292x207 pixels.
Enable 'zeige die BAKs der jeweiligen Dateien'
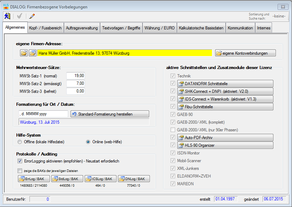click(20, 171)
